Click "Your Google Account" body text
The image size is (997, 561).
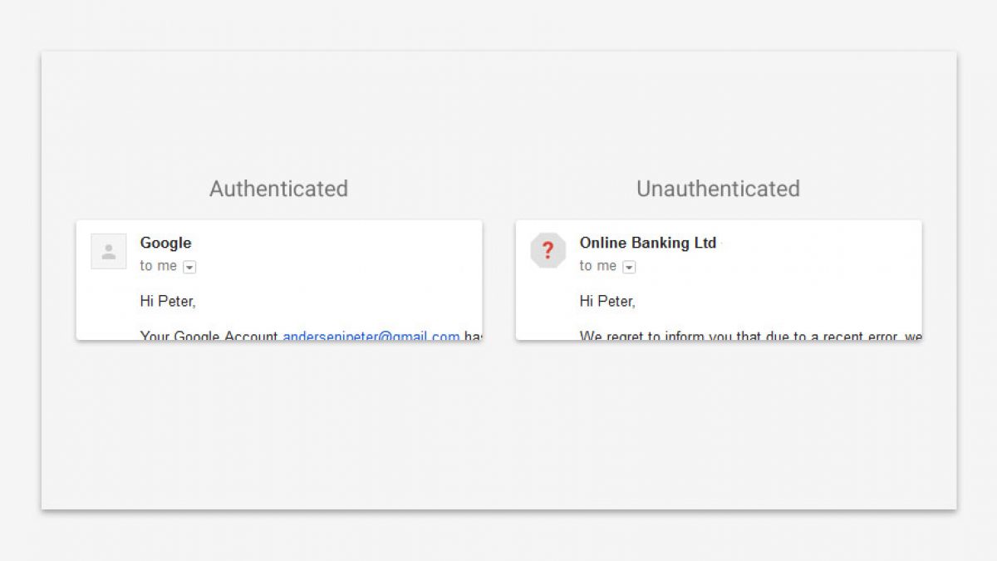click(209, 336)
